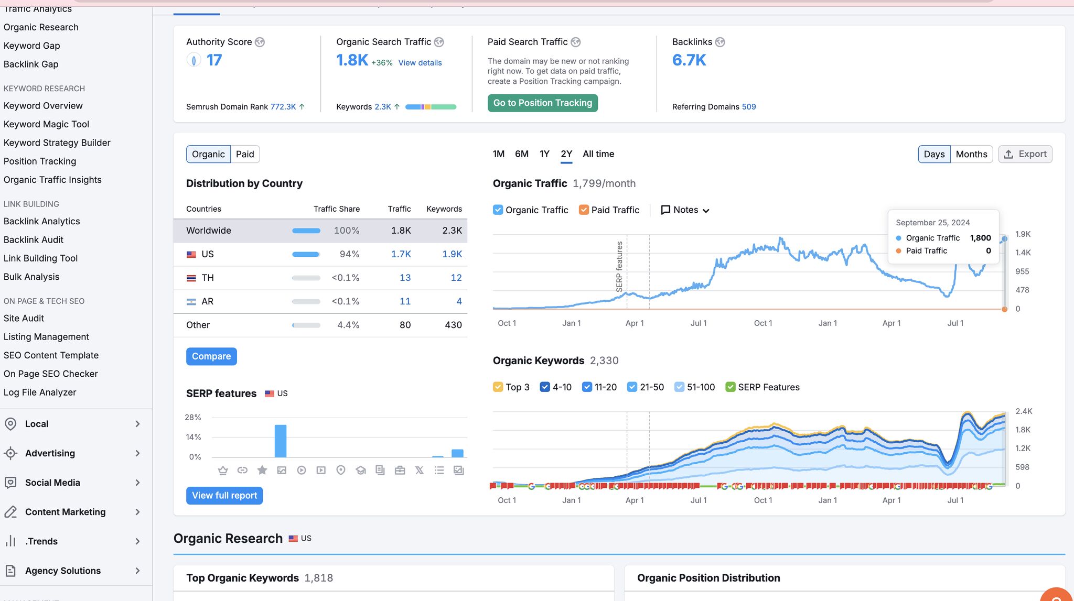Screen dimensions: 1074x601
Task: Click Go to Position Tracking button
Action: (x=543, y=103)
